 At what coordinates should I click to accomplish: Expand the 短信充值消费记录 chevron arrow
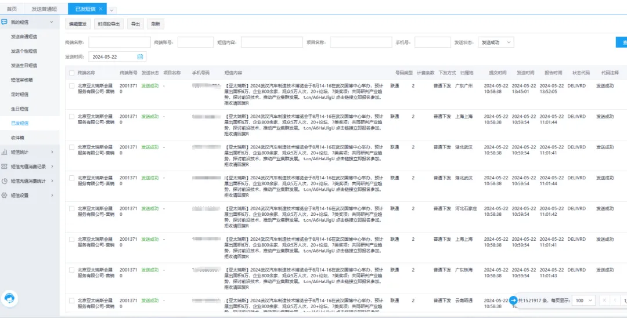pos(52,166)
